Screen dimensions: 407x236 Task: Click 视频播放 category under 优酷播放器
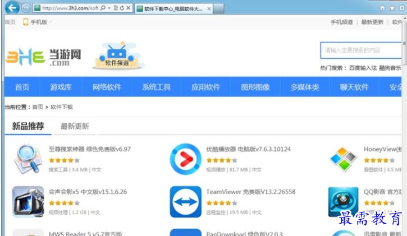(216, 170)
